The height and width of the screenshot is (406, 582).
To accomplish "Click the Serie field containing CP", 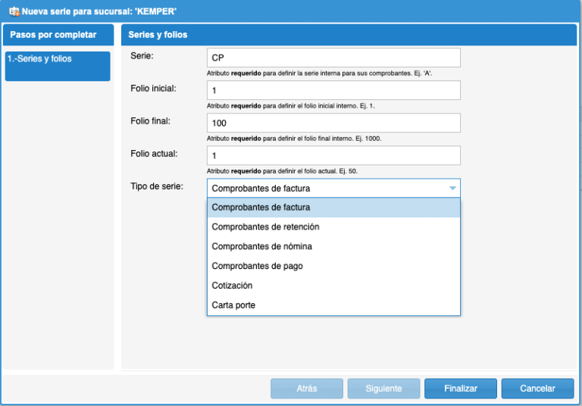I will pyautogui.click(x=333, y=58).
